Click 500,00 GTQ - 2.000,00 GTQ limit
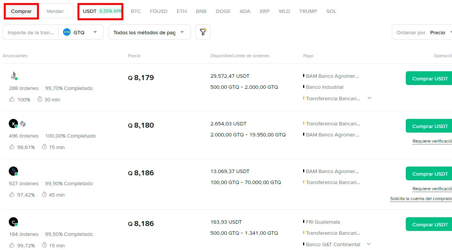The width and height of the screenshot is (452, 250). 244,87
